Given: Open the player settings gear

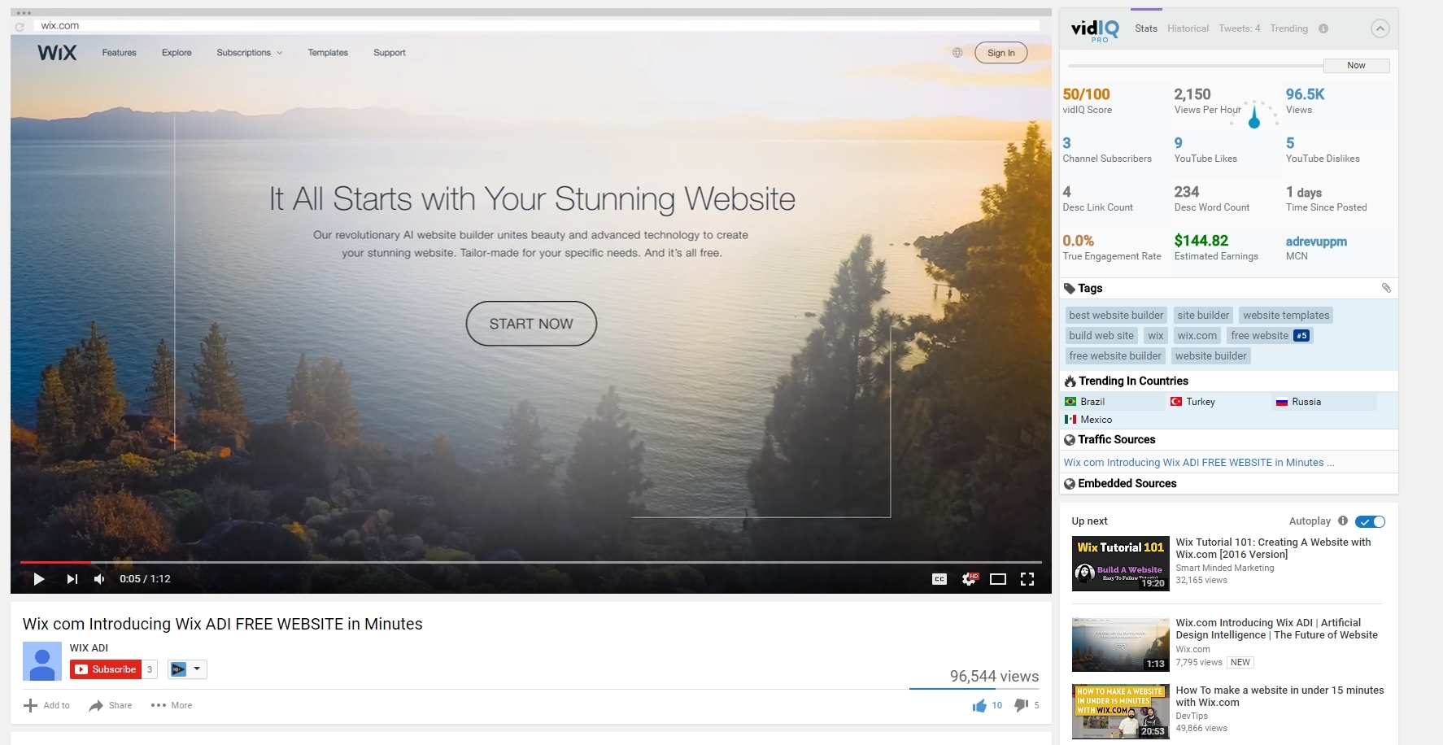Looking at the screenshot, I should coord(970,579).
